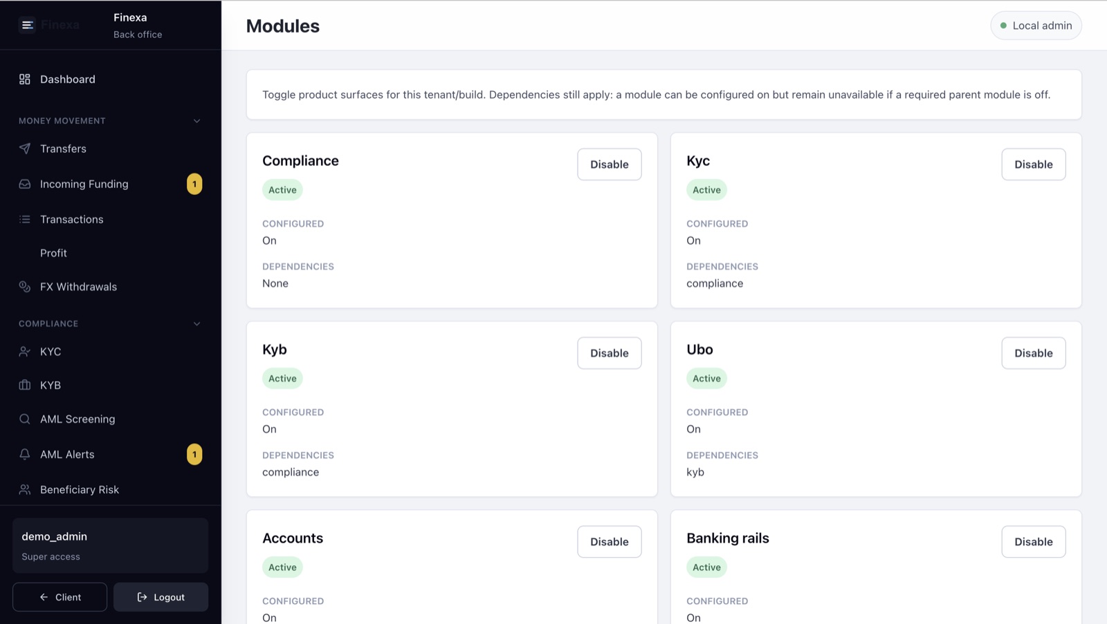The image size is (1107, 624).
Task: Disable the Accounts module
Action: tap(610, 542)
